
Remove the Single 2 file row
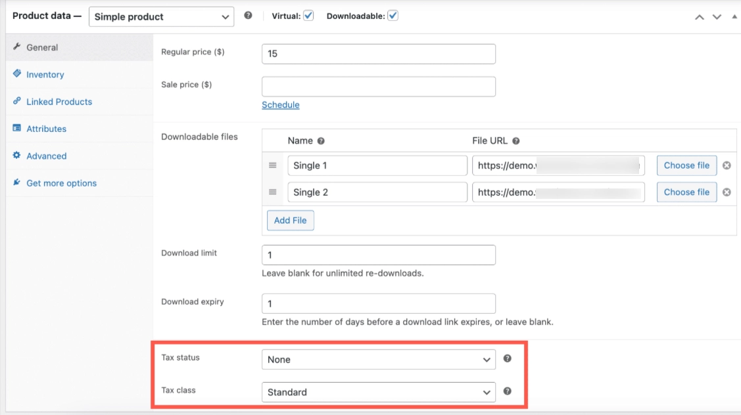(x=727, y=192)
